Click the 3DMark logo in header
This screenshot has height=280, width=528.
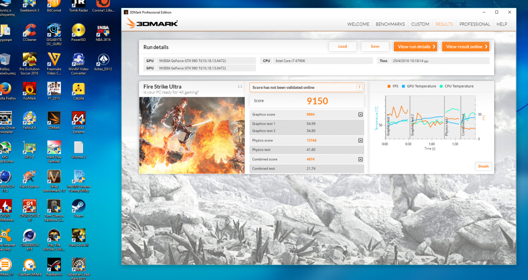(x=152, y=23)
